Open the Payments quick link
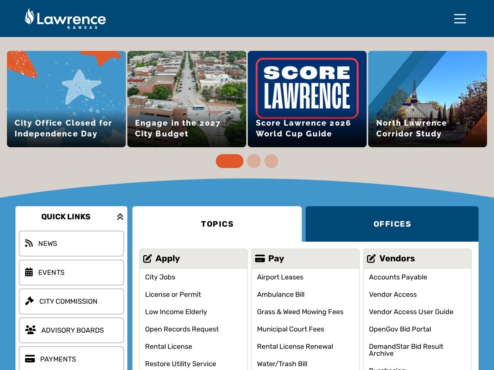This screenshot has height=370, width=494. click(71, 359)
